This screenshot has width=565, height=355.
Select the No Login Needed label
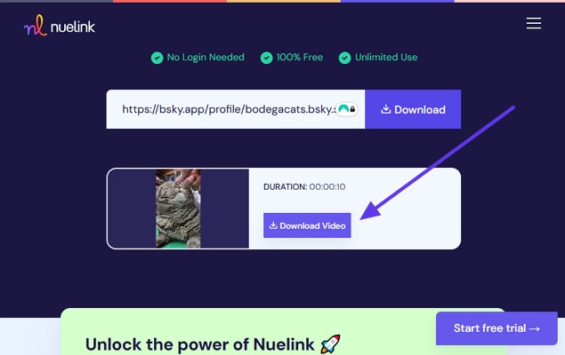(206, 58)
